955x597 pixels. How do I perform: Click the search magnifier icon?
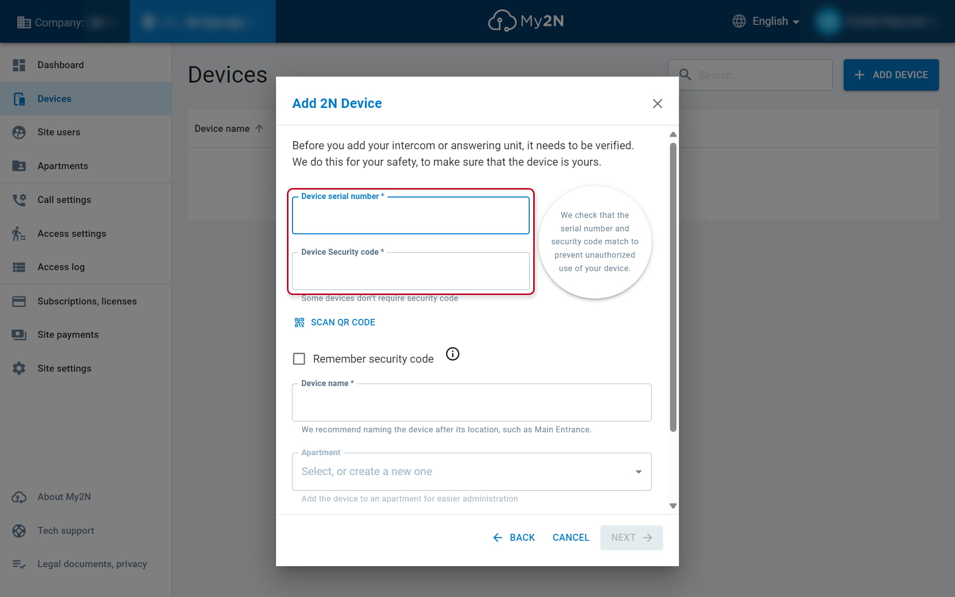685,75
